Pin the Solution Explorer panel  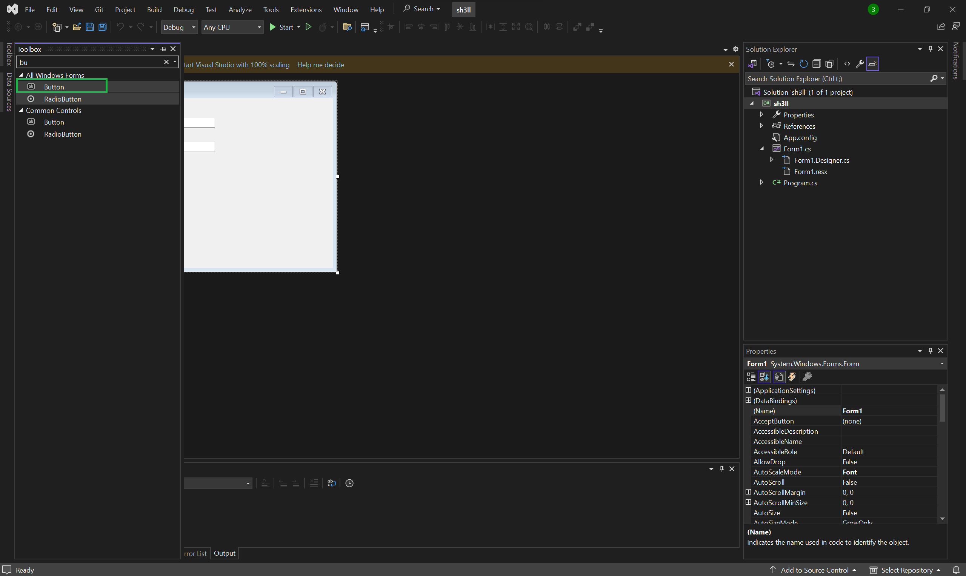(x=930, y=49)
